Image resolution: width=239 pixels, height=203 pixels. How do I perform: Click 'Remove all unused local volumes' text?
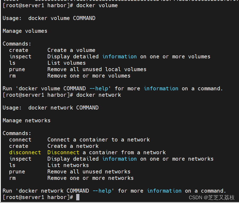97,69
